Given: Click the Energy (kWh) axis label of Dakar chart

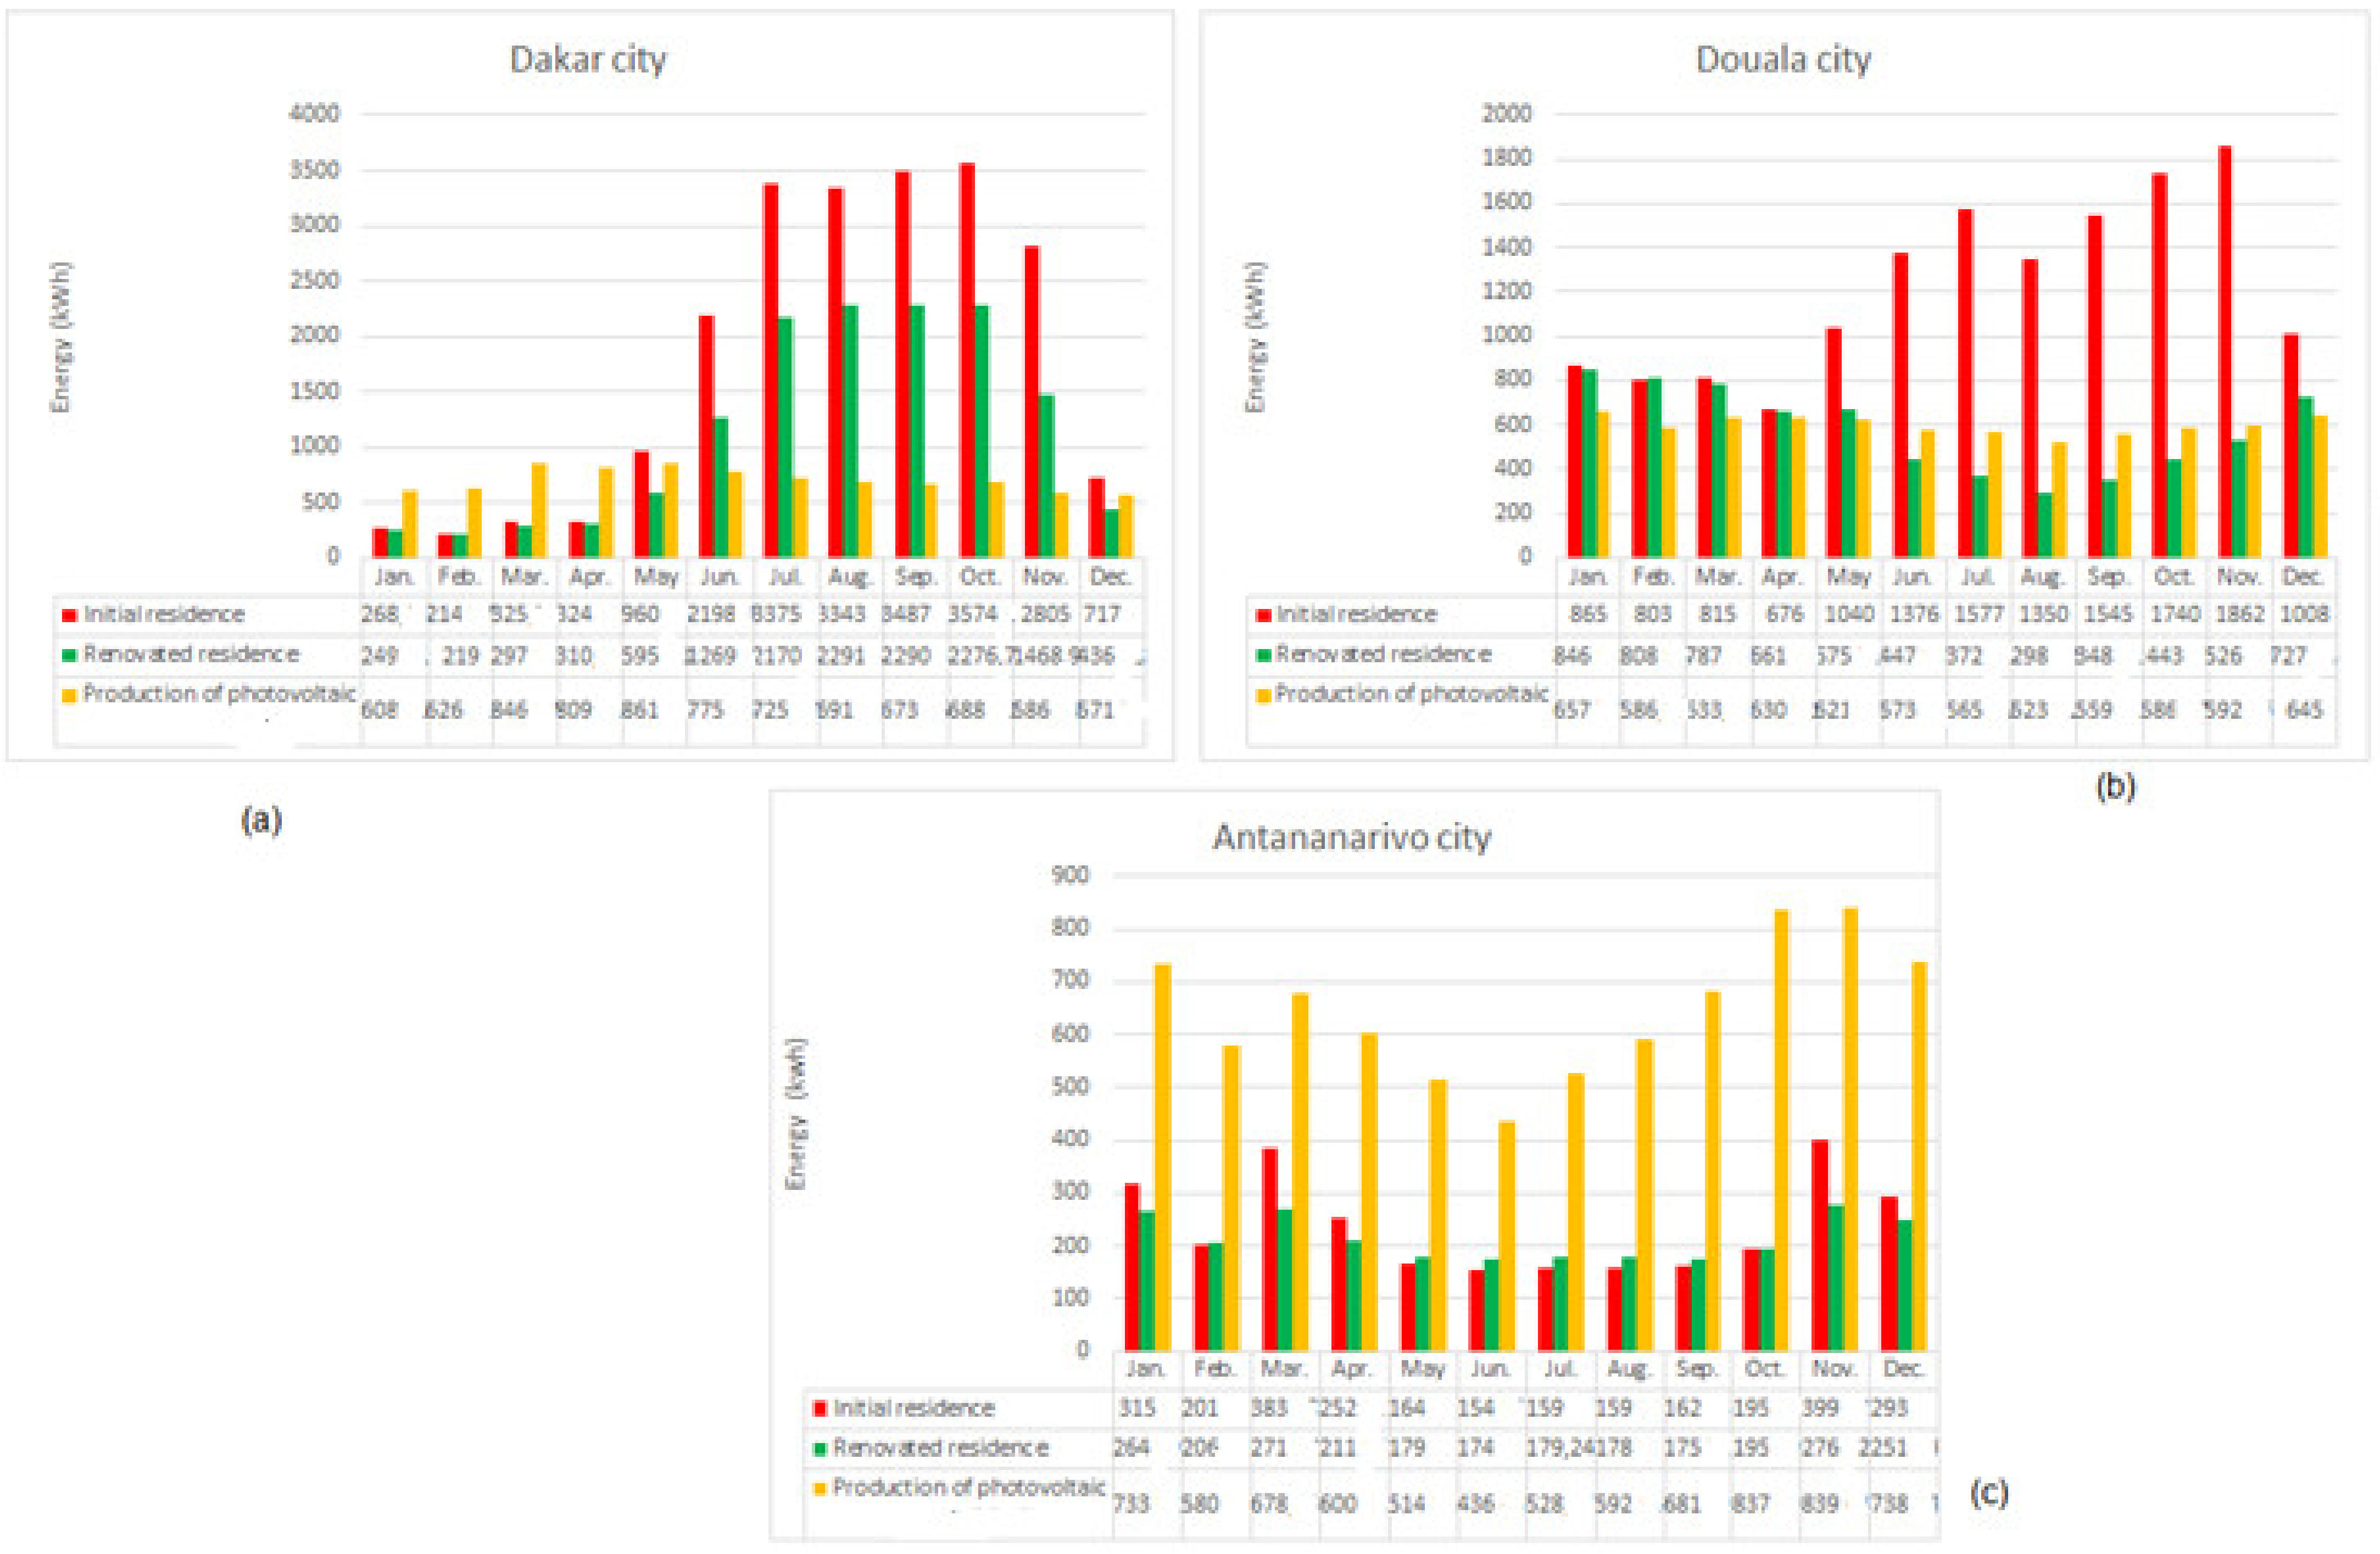Looking at the screenshot, I should (x=62, y=337).
